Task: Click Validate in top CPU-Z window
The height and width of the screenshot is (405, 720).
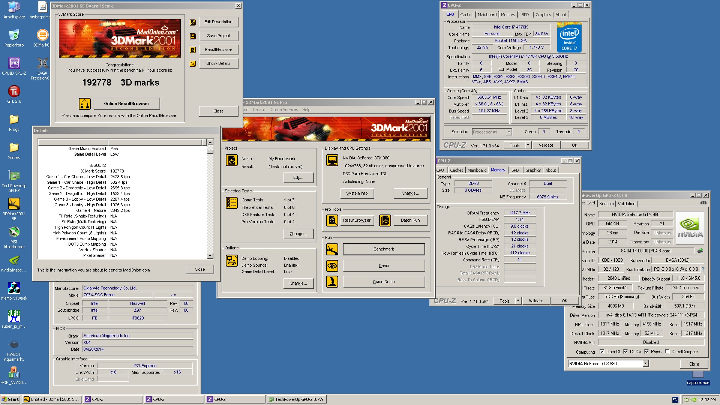Action: pyautogui.click(x=546, y=145)
